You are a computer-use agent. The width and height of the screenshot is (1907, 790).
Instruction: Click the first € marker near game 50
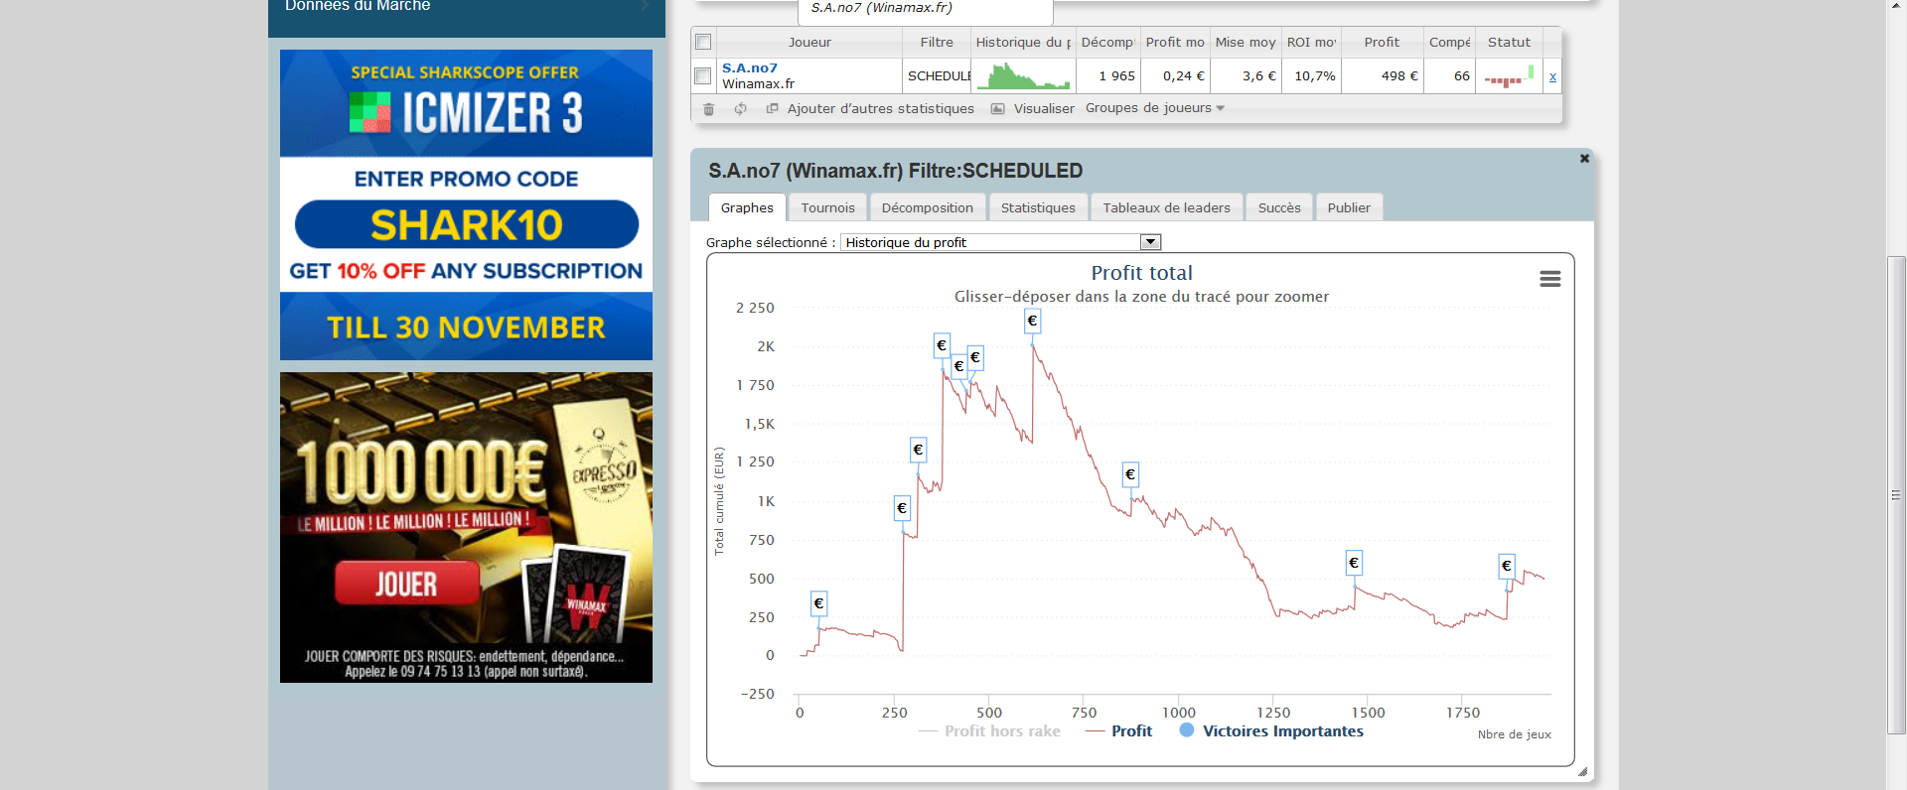[818, 603]
